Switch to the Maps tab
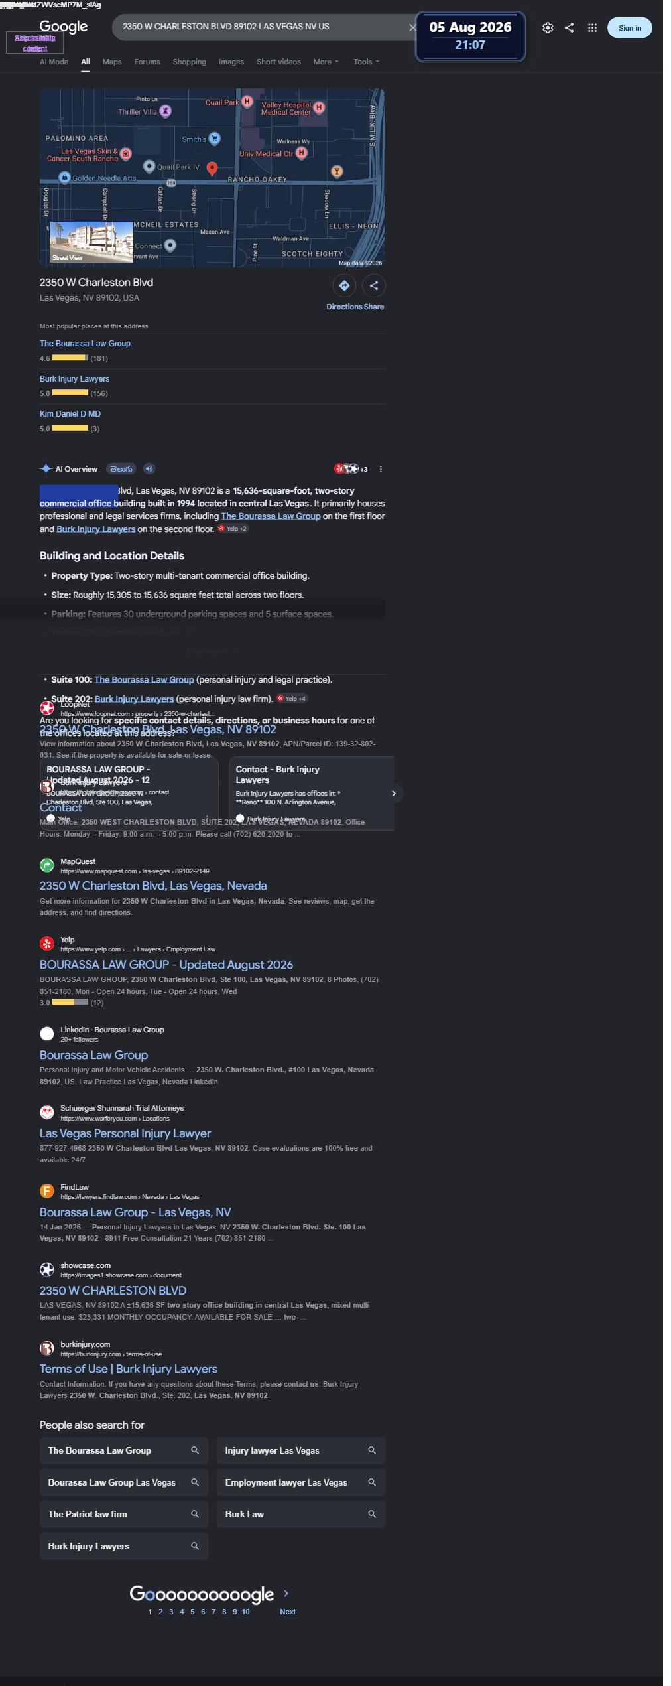Viewport: 671px width, 1686px height. tap(112, 62)
